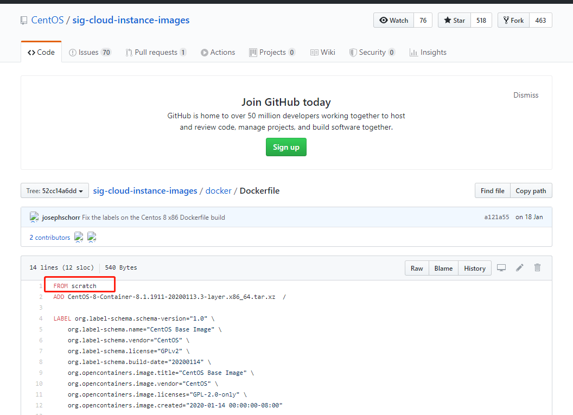This screenshot has width=573, height=415.
Task: Open the Dockerfile in desktop editor icon
Action: (501, 267)
